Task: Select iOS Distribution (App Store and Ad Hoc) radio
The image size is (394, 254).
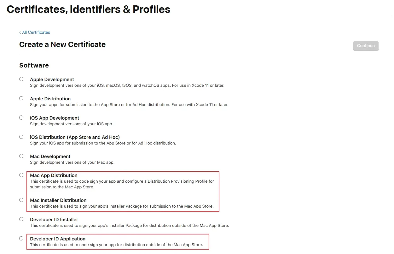Action: (21, 137)
